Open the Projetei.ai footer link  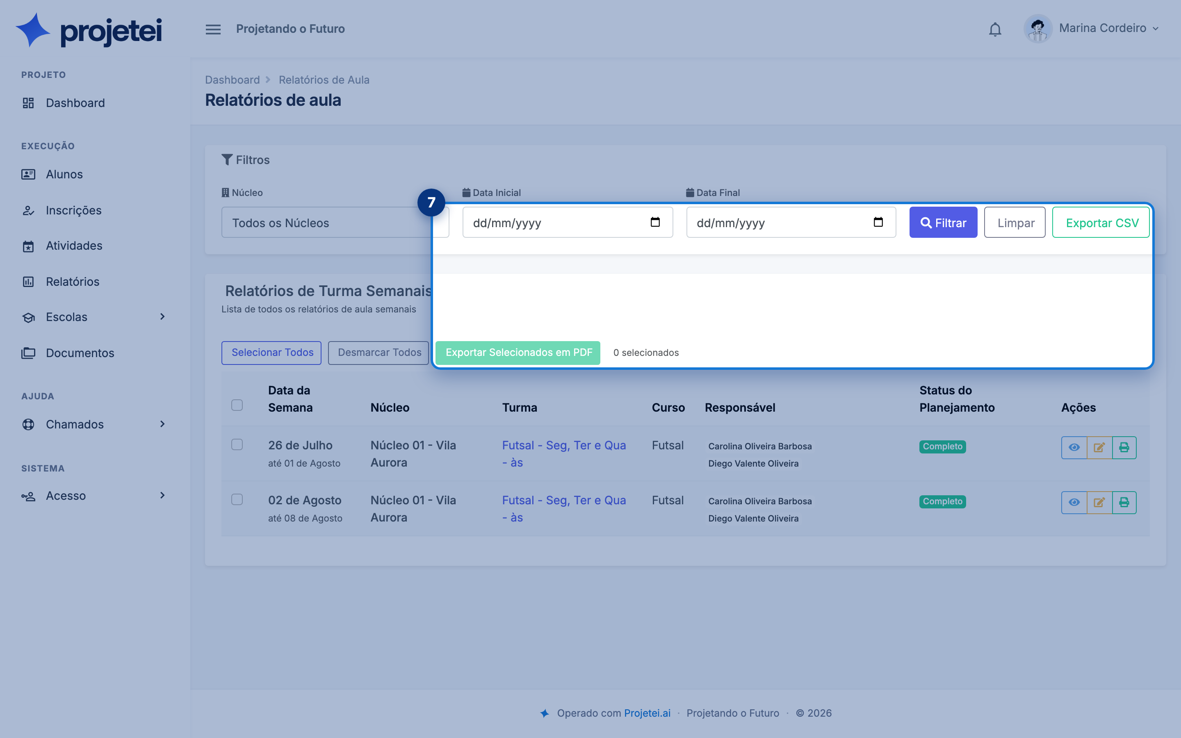click(x=647, y=713)
